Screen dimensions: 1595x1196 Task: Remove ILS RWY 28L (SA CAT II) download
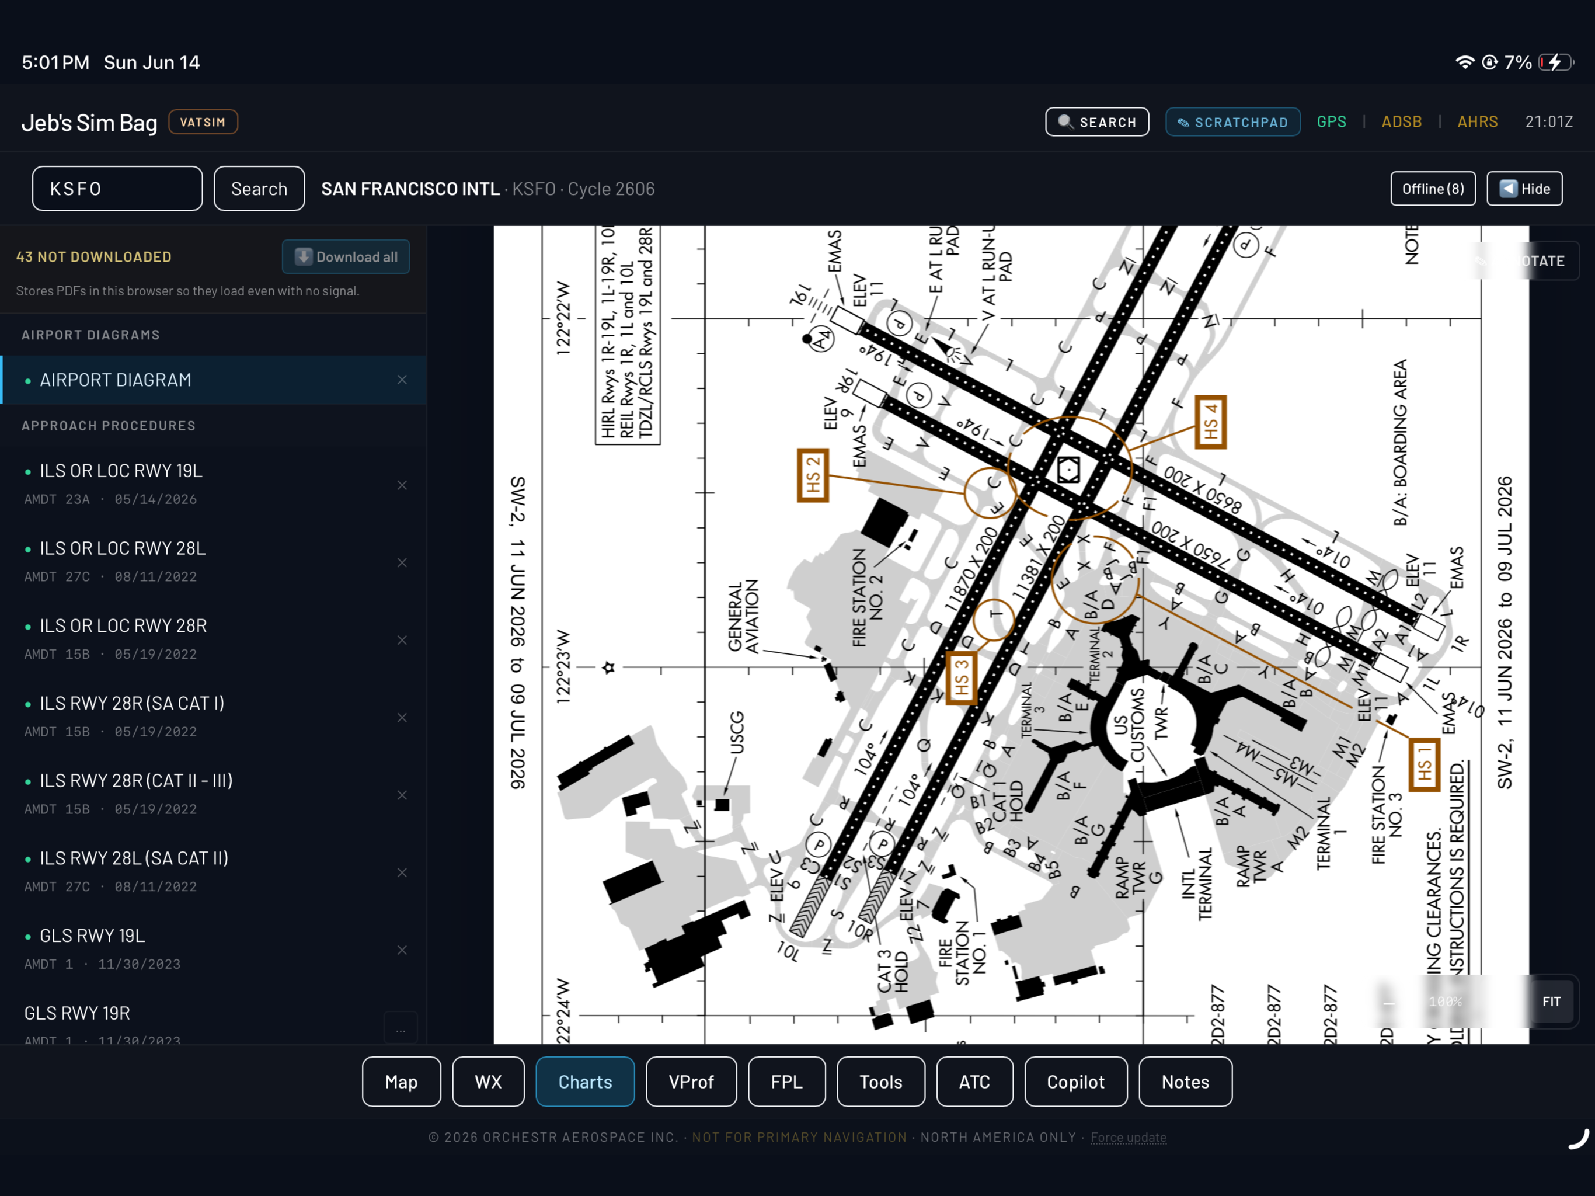[x=402, y=872]
